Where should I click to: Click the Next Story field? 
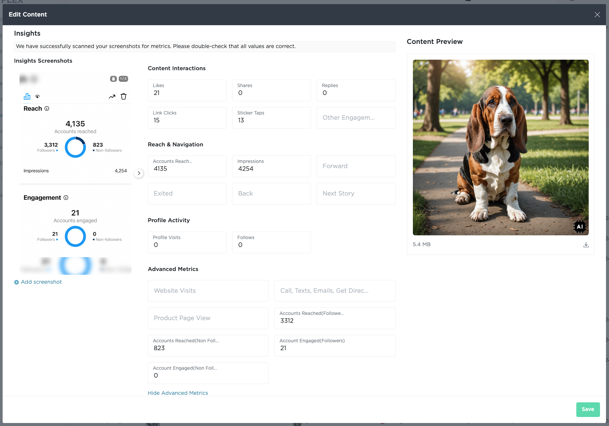[x=356, y=194]
